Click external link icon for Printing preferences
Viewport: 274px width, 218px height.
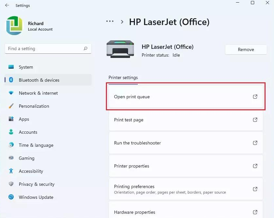click(x=255, y=189)
